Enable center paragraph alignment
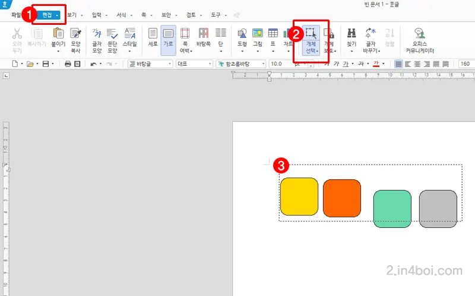The width and height of the screenshot is (475, 296). (417, 64)
